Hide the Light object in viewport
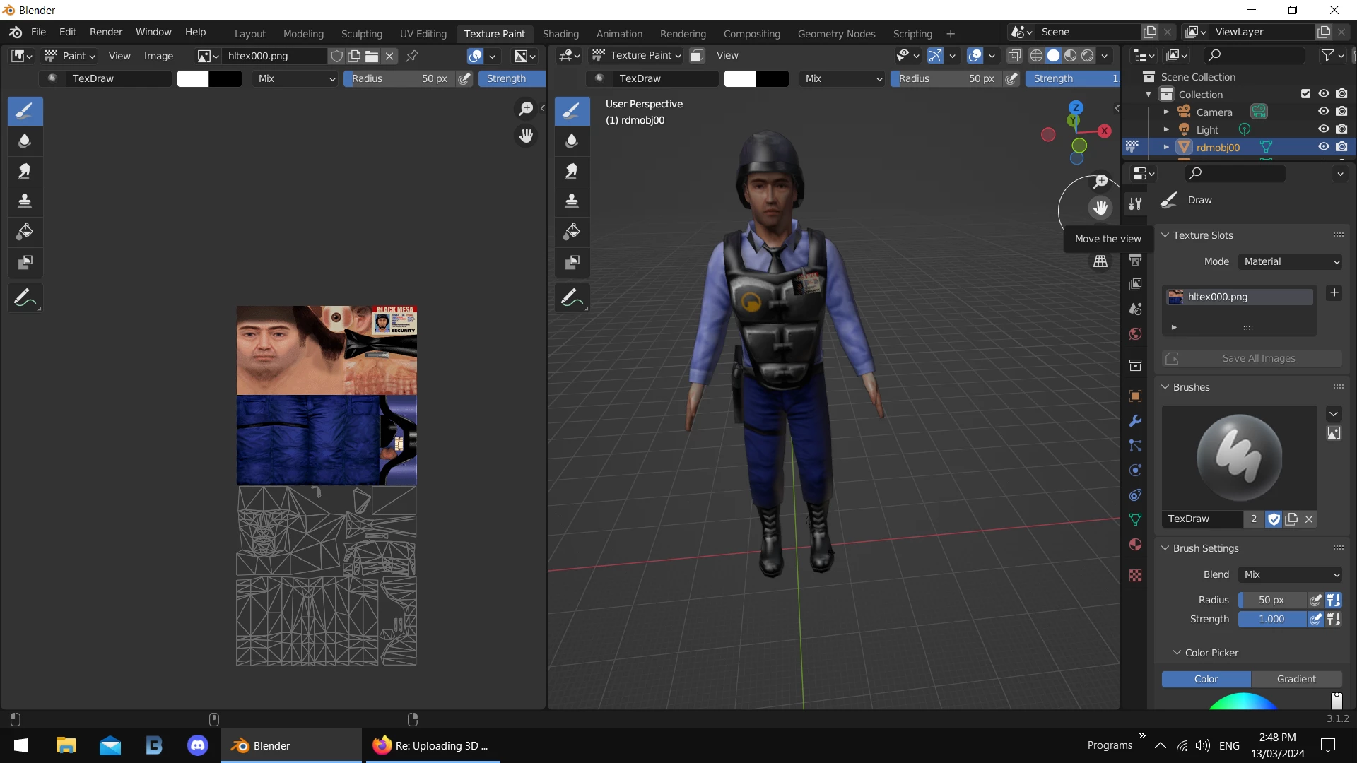The width and height of the screenshot is (1357, 763). (1324, 129)
